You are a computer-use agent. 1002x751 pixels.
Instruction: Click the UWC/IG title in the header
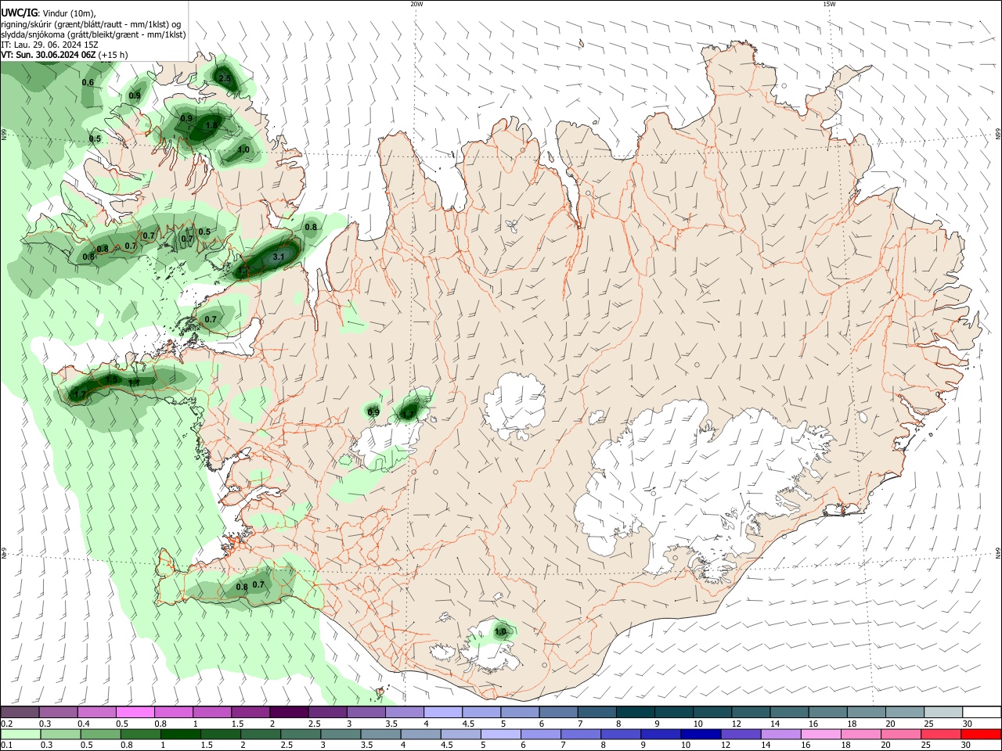click(x=19, y=13)
